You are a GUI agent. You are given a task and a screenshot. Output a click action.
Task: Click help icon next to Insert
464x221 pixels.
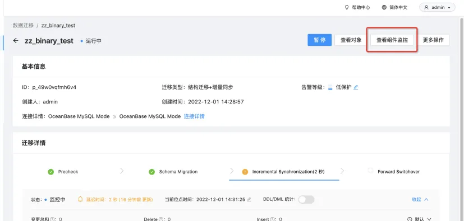272,219
